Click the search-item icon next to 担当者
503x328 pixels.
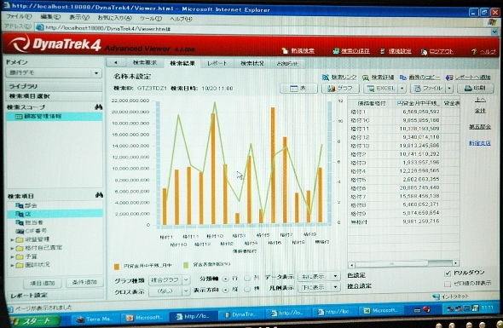(20, 222)
